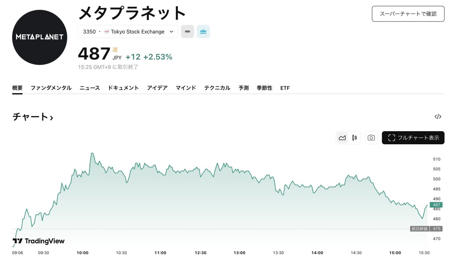456x263 pixels.
Task: Open the 3350 Tokyo Stock Exchange dropdown
Action: click(x=128, y=32)
